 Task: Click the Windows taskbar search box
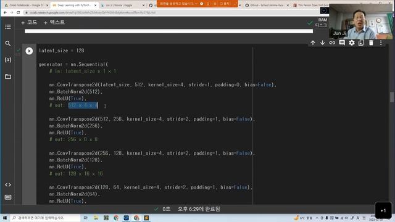pyautogui.click(x=46, y=218)
